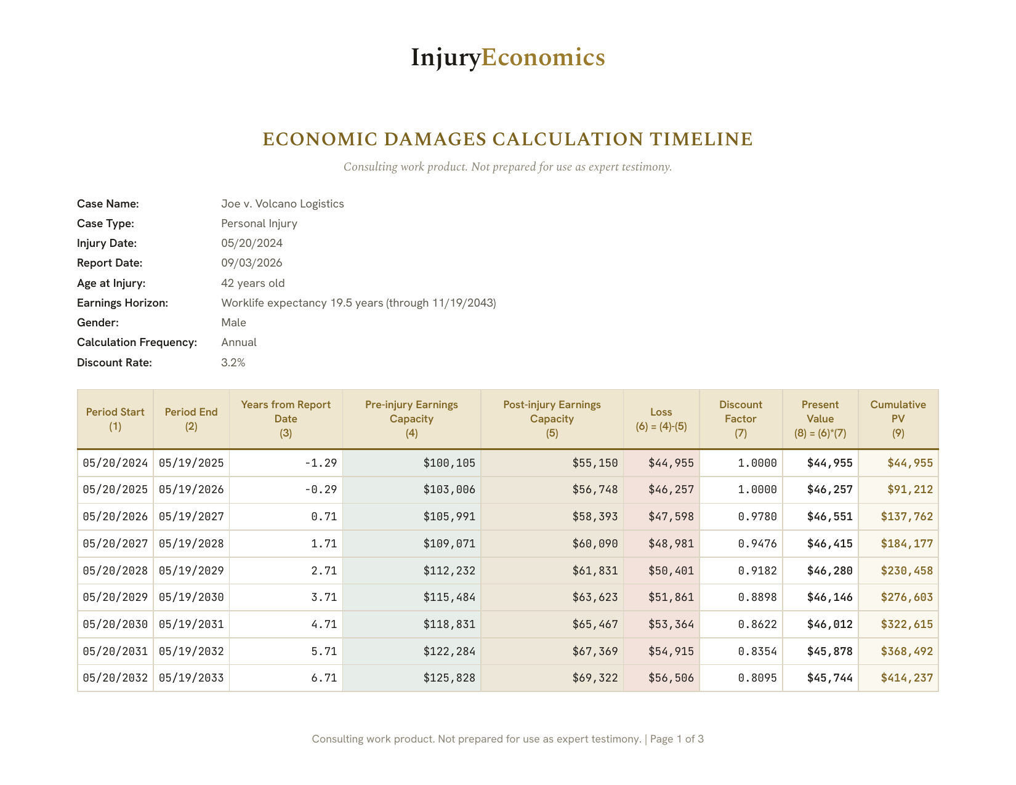Click the 'Period Start (1)' column header
Viewport: 1016px width, 785px height.
coord(115,419)
